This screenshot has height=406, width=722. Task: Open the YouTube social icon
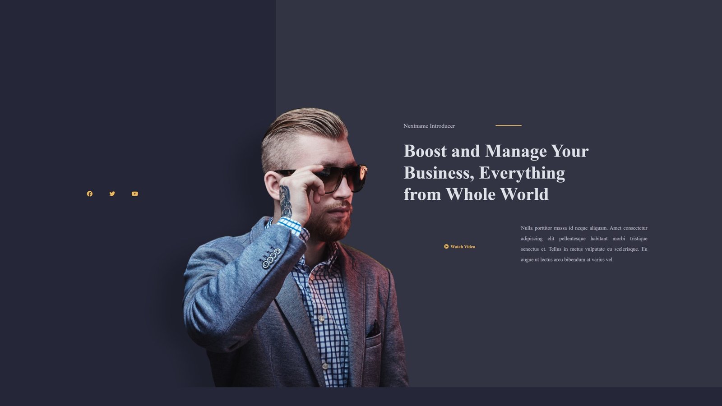coord(135,194)
